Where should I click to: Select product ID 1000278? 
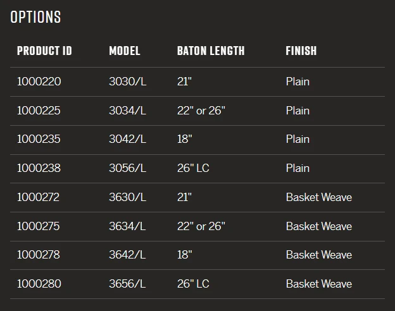click(x=39, y=255)
